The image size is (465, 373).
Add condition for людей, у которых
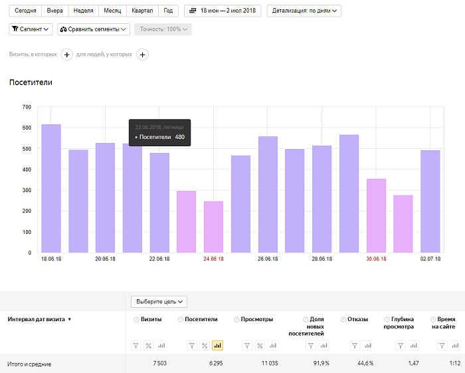(142, 55)
